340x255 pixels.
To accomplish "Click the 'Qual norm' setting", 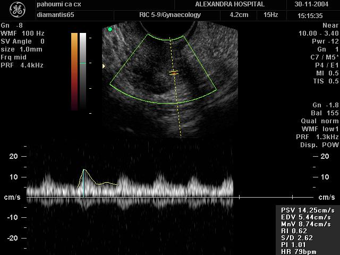I will (x=320, y=121).
